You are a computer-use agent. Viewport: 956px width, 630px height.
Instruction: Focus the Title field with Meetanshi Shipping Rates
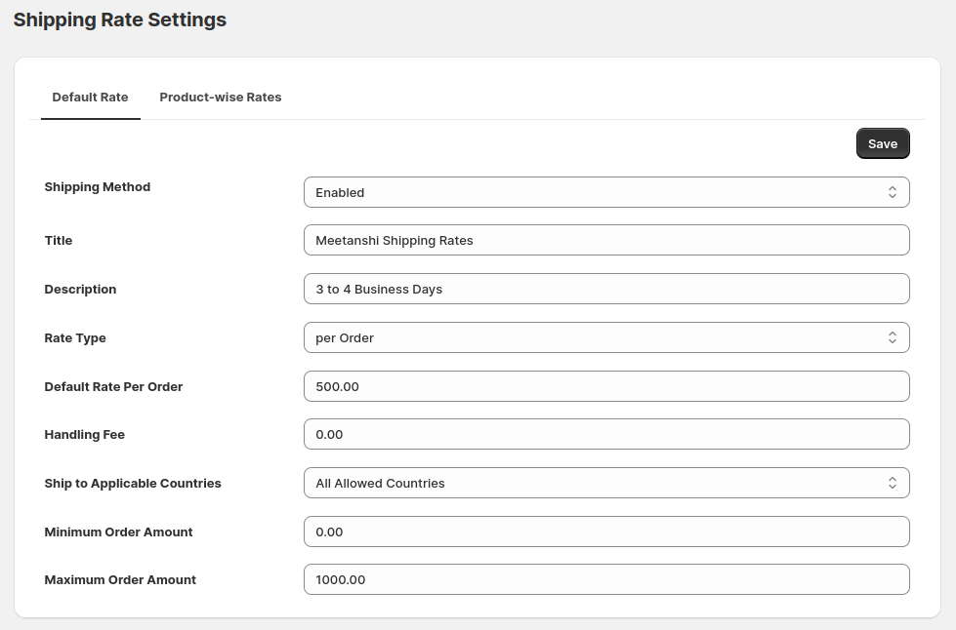(x=606, y=241)
